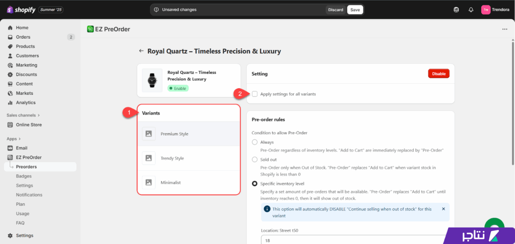The width and height of the screenshot is (515, 244).
Task: Open the notifications bell icon
Action: pos(471,10)
